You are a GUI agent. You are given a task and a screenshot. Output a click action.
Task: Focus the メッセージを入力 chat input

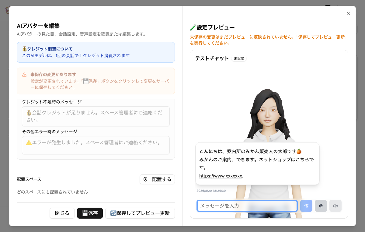coord(247,206)
